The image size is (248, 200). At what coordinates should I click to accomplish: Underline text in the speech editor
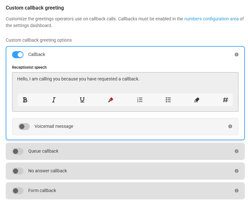coord(82,100)
